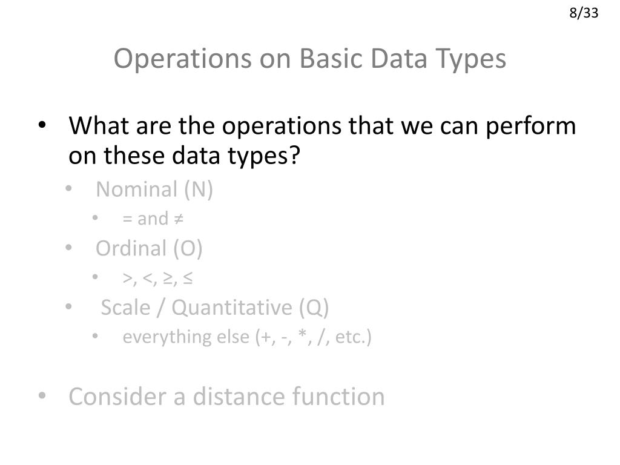Click the '>, <, ≥, ≤' sub-bullet

(158, 278)
